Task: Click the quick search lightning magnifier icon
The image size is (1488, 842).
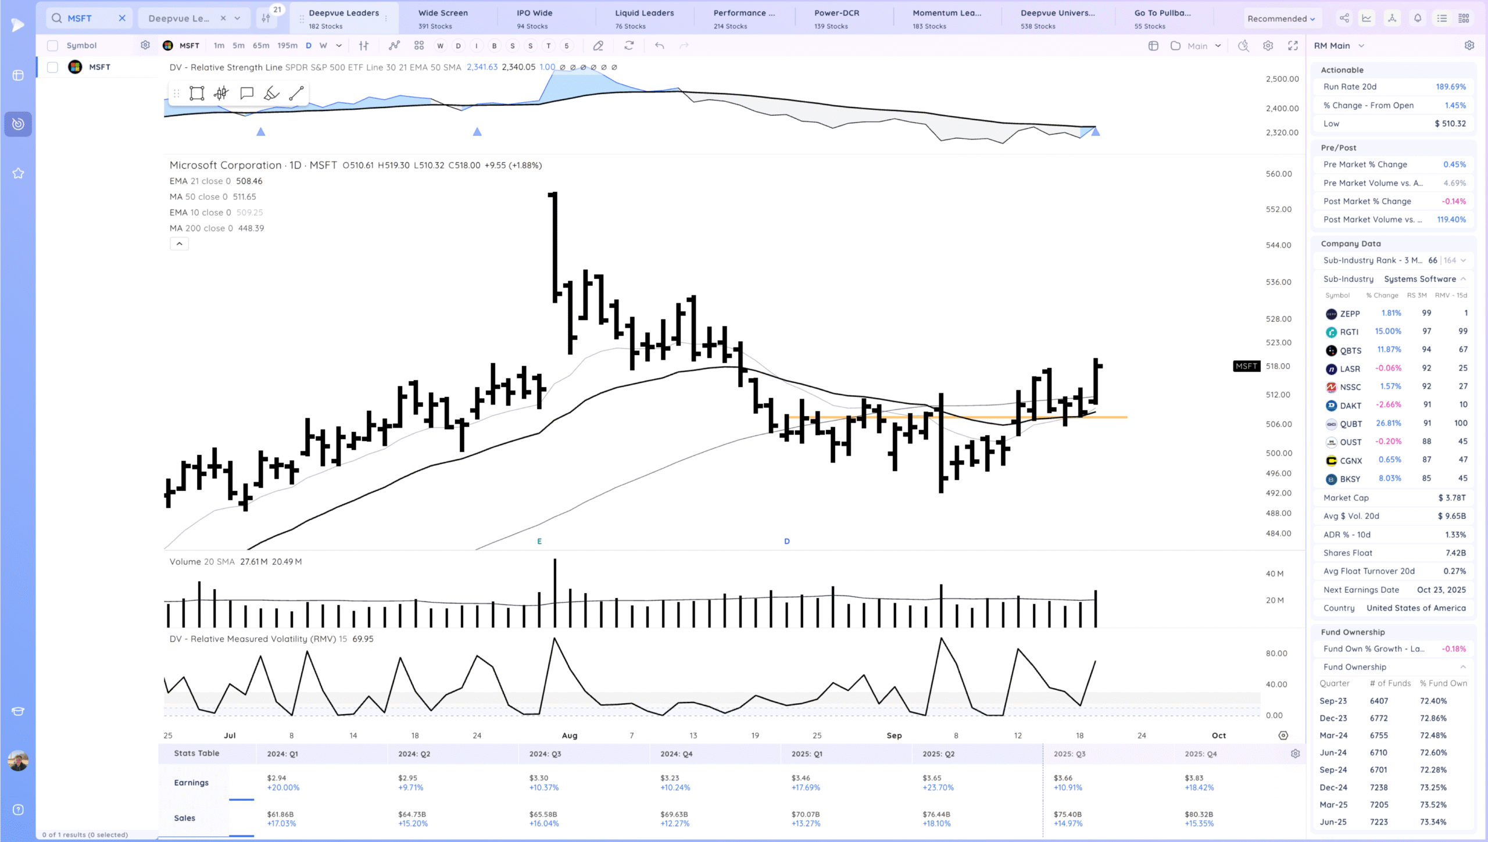Action: click(x=1243, y=45)
